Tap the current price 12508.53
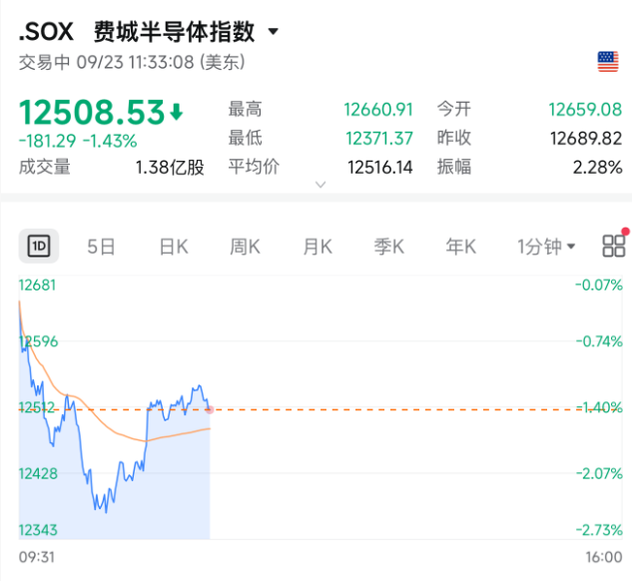This screenshot has height=581, width=632. pyautogui.click(x=92, y=112)
